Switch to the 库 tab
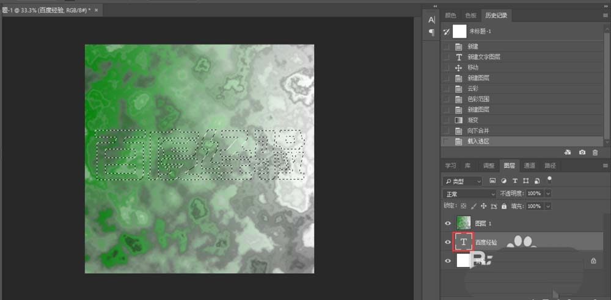 467,166
